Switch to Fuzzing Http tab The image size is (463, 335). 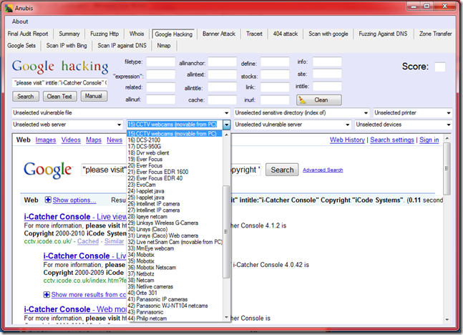(104, 34)
